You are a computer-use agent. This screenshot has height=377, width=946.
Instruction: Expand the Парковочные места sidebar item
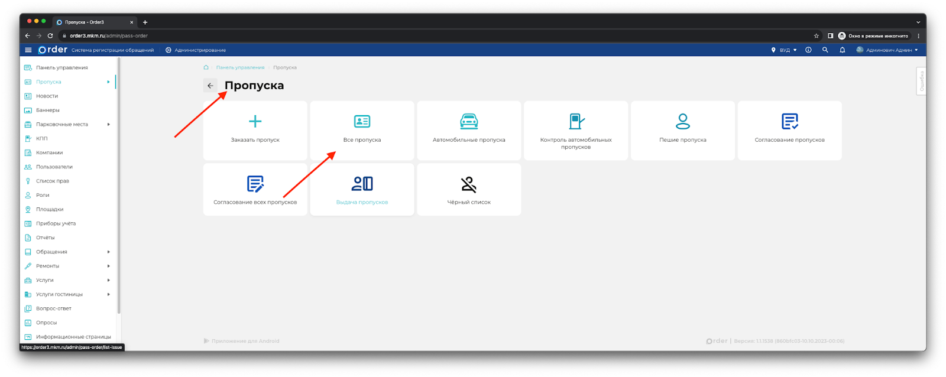click(108, 125)
